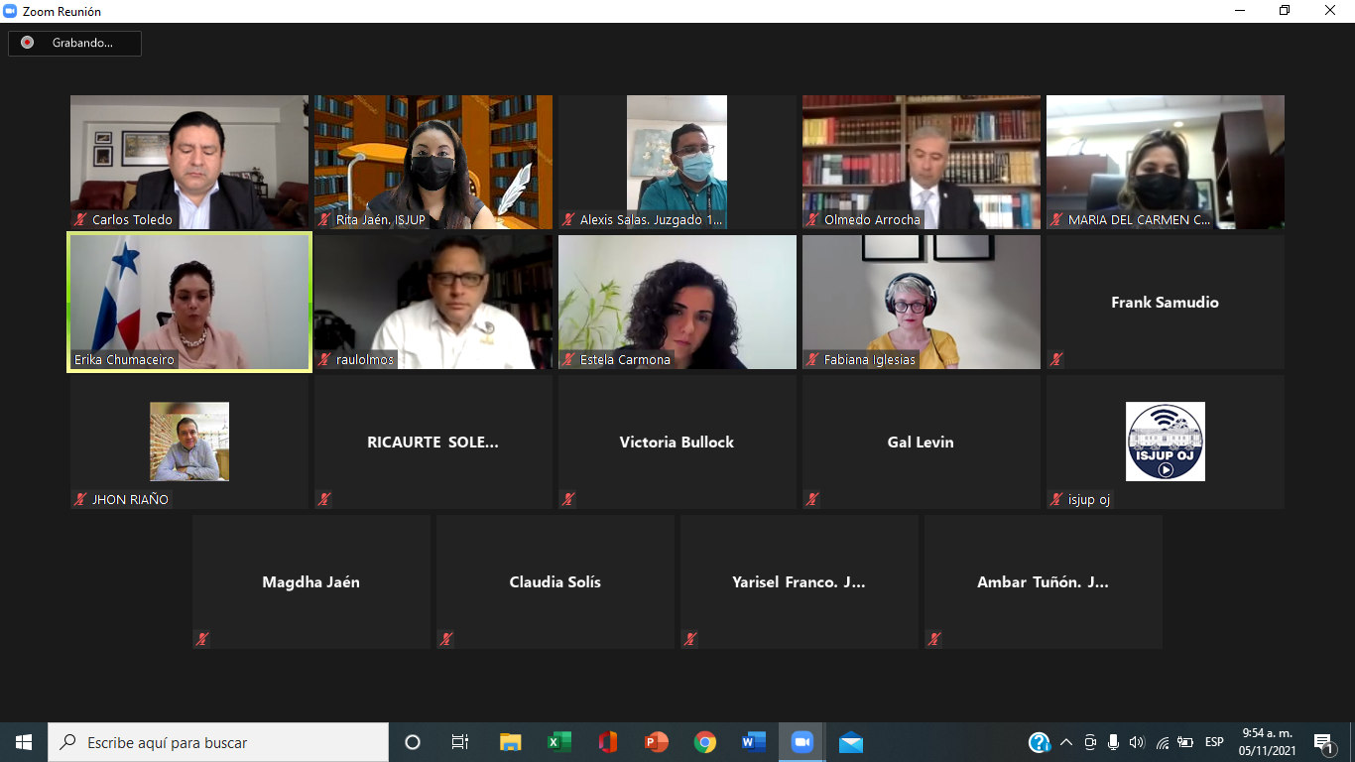This screenshot has width=1355, height=762.
Task: Click muted mic icon on Olmedo Arrocha tile
Action: pyautogui.click(x=812, y=220)
